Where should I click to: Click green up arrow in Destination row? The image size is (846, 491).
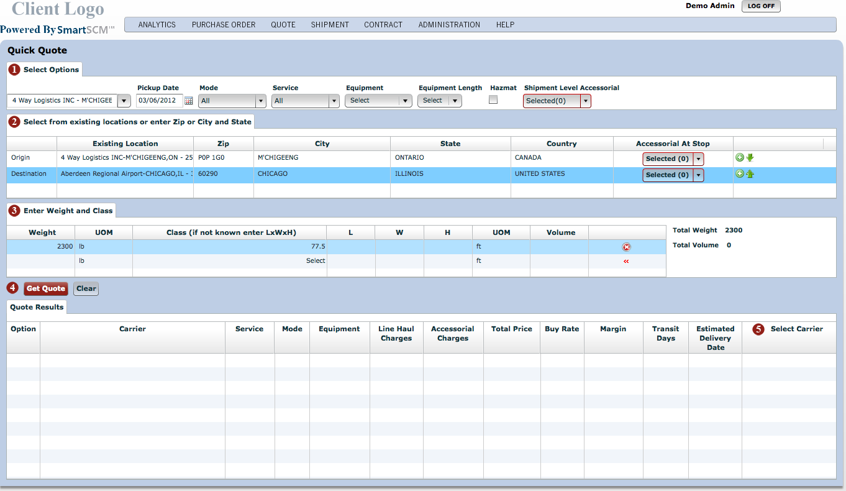coord(750,174)
